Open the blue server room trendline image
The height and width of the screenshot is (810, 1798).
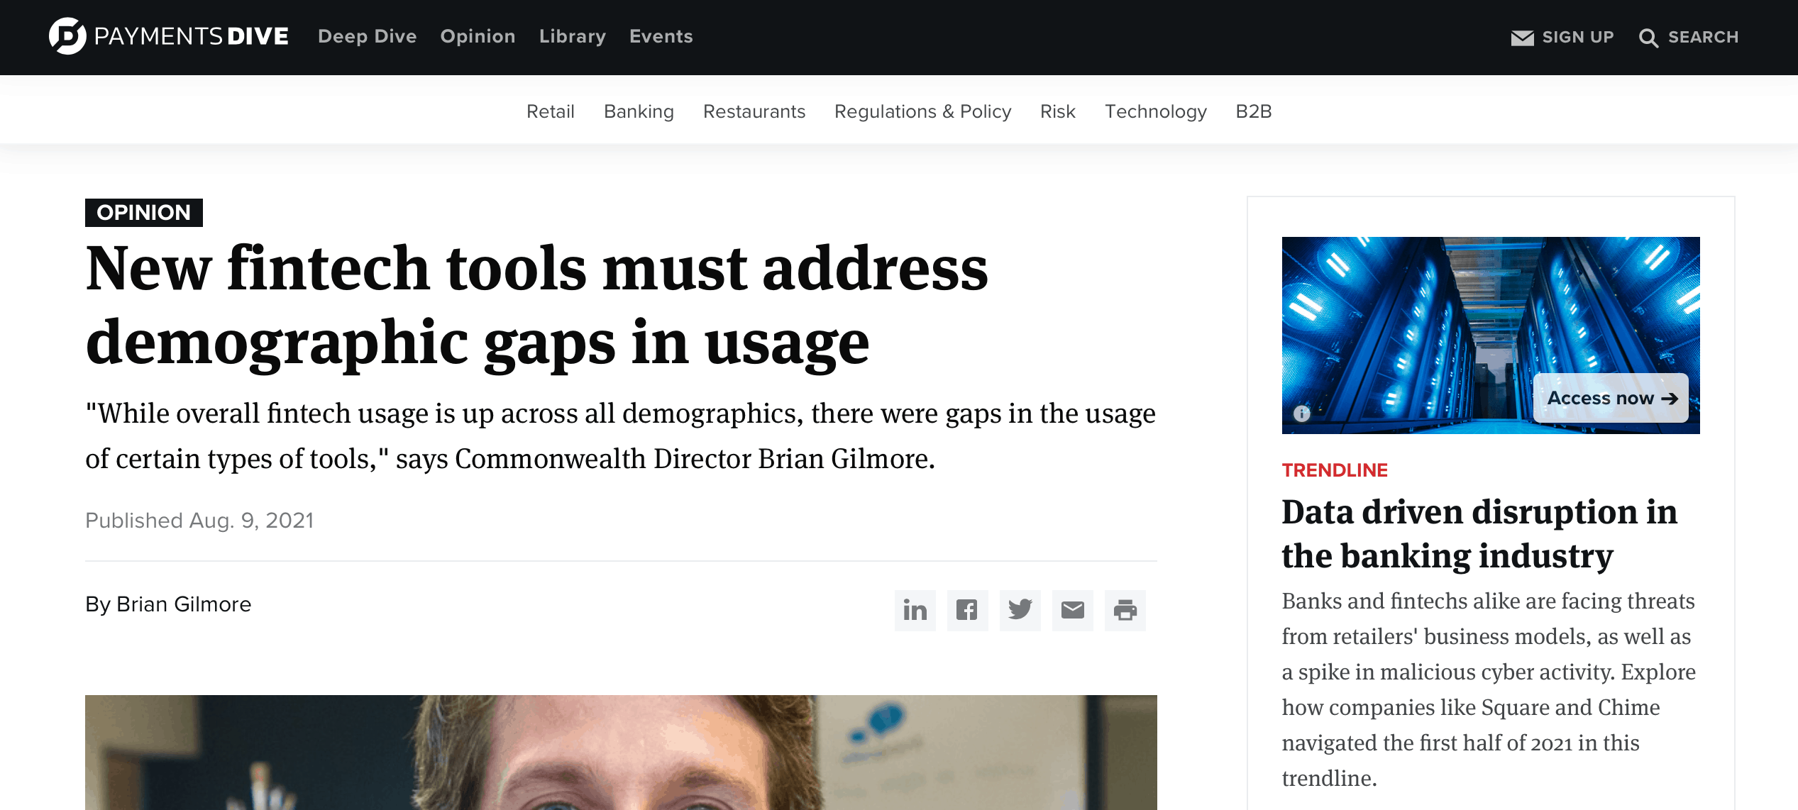1491,335
